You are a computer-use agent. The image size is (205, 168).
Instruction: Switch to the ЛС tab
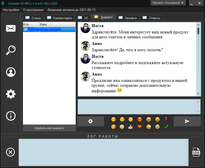coord(83,18)
